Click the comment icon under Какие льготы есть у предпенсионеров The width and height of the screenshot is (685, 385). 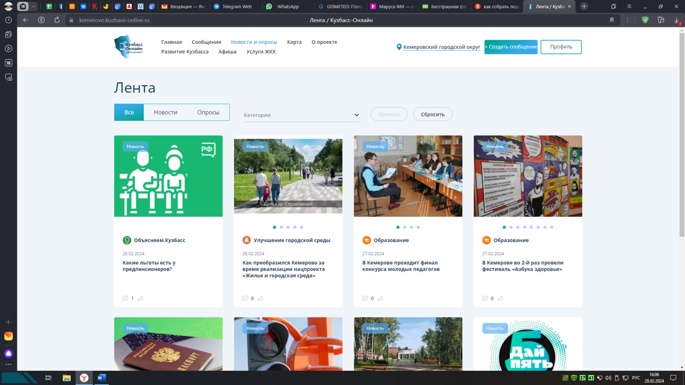tap(126, 298)
